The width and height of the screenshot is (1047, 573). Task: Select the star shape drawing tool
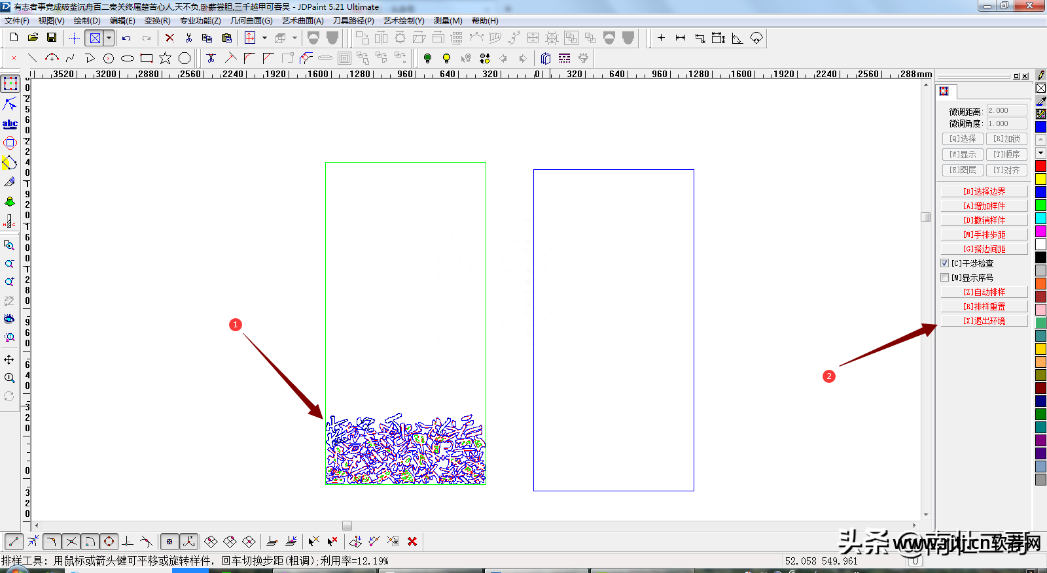point(166,58)
